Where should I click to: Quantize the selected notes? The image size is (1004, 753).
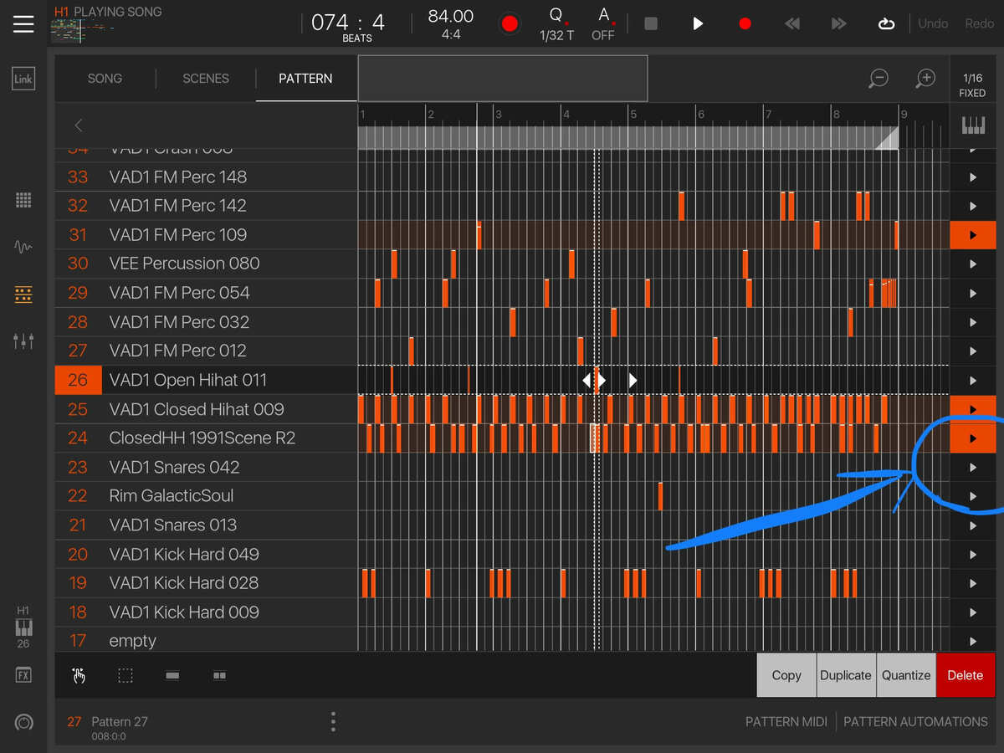[906, 675]
